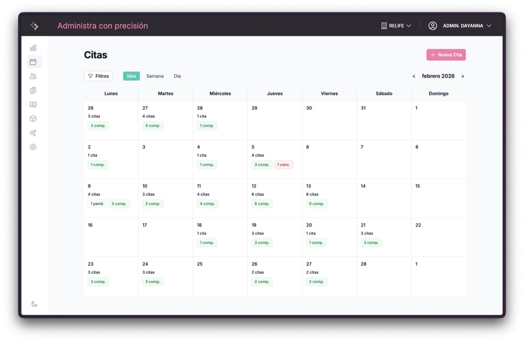Image resolution: width=524 pixels, height=342 pixels.
Task: Click the 3 comp. badge on day 9
Action: pos(119,204)
